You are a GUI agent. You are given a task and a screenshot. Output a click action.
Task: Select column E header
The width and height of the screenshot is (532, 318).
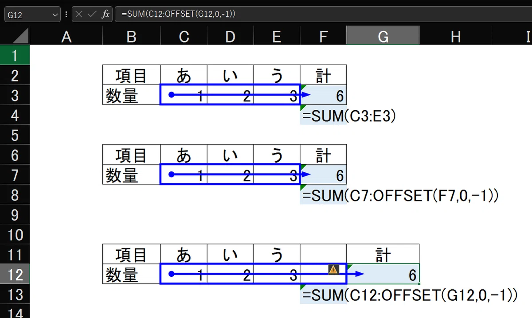pyautogui.click(x=277, y=36)
